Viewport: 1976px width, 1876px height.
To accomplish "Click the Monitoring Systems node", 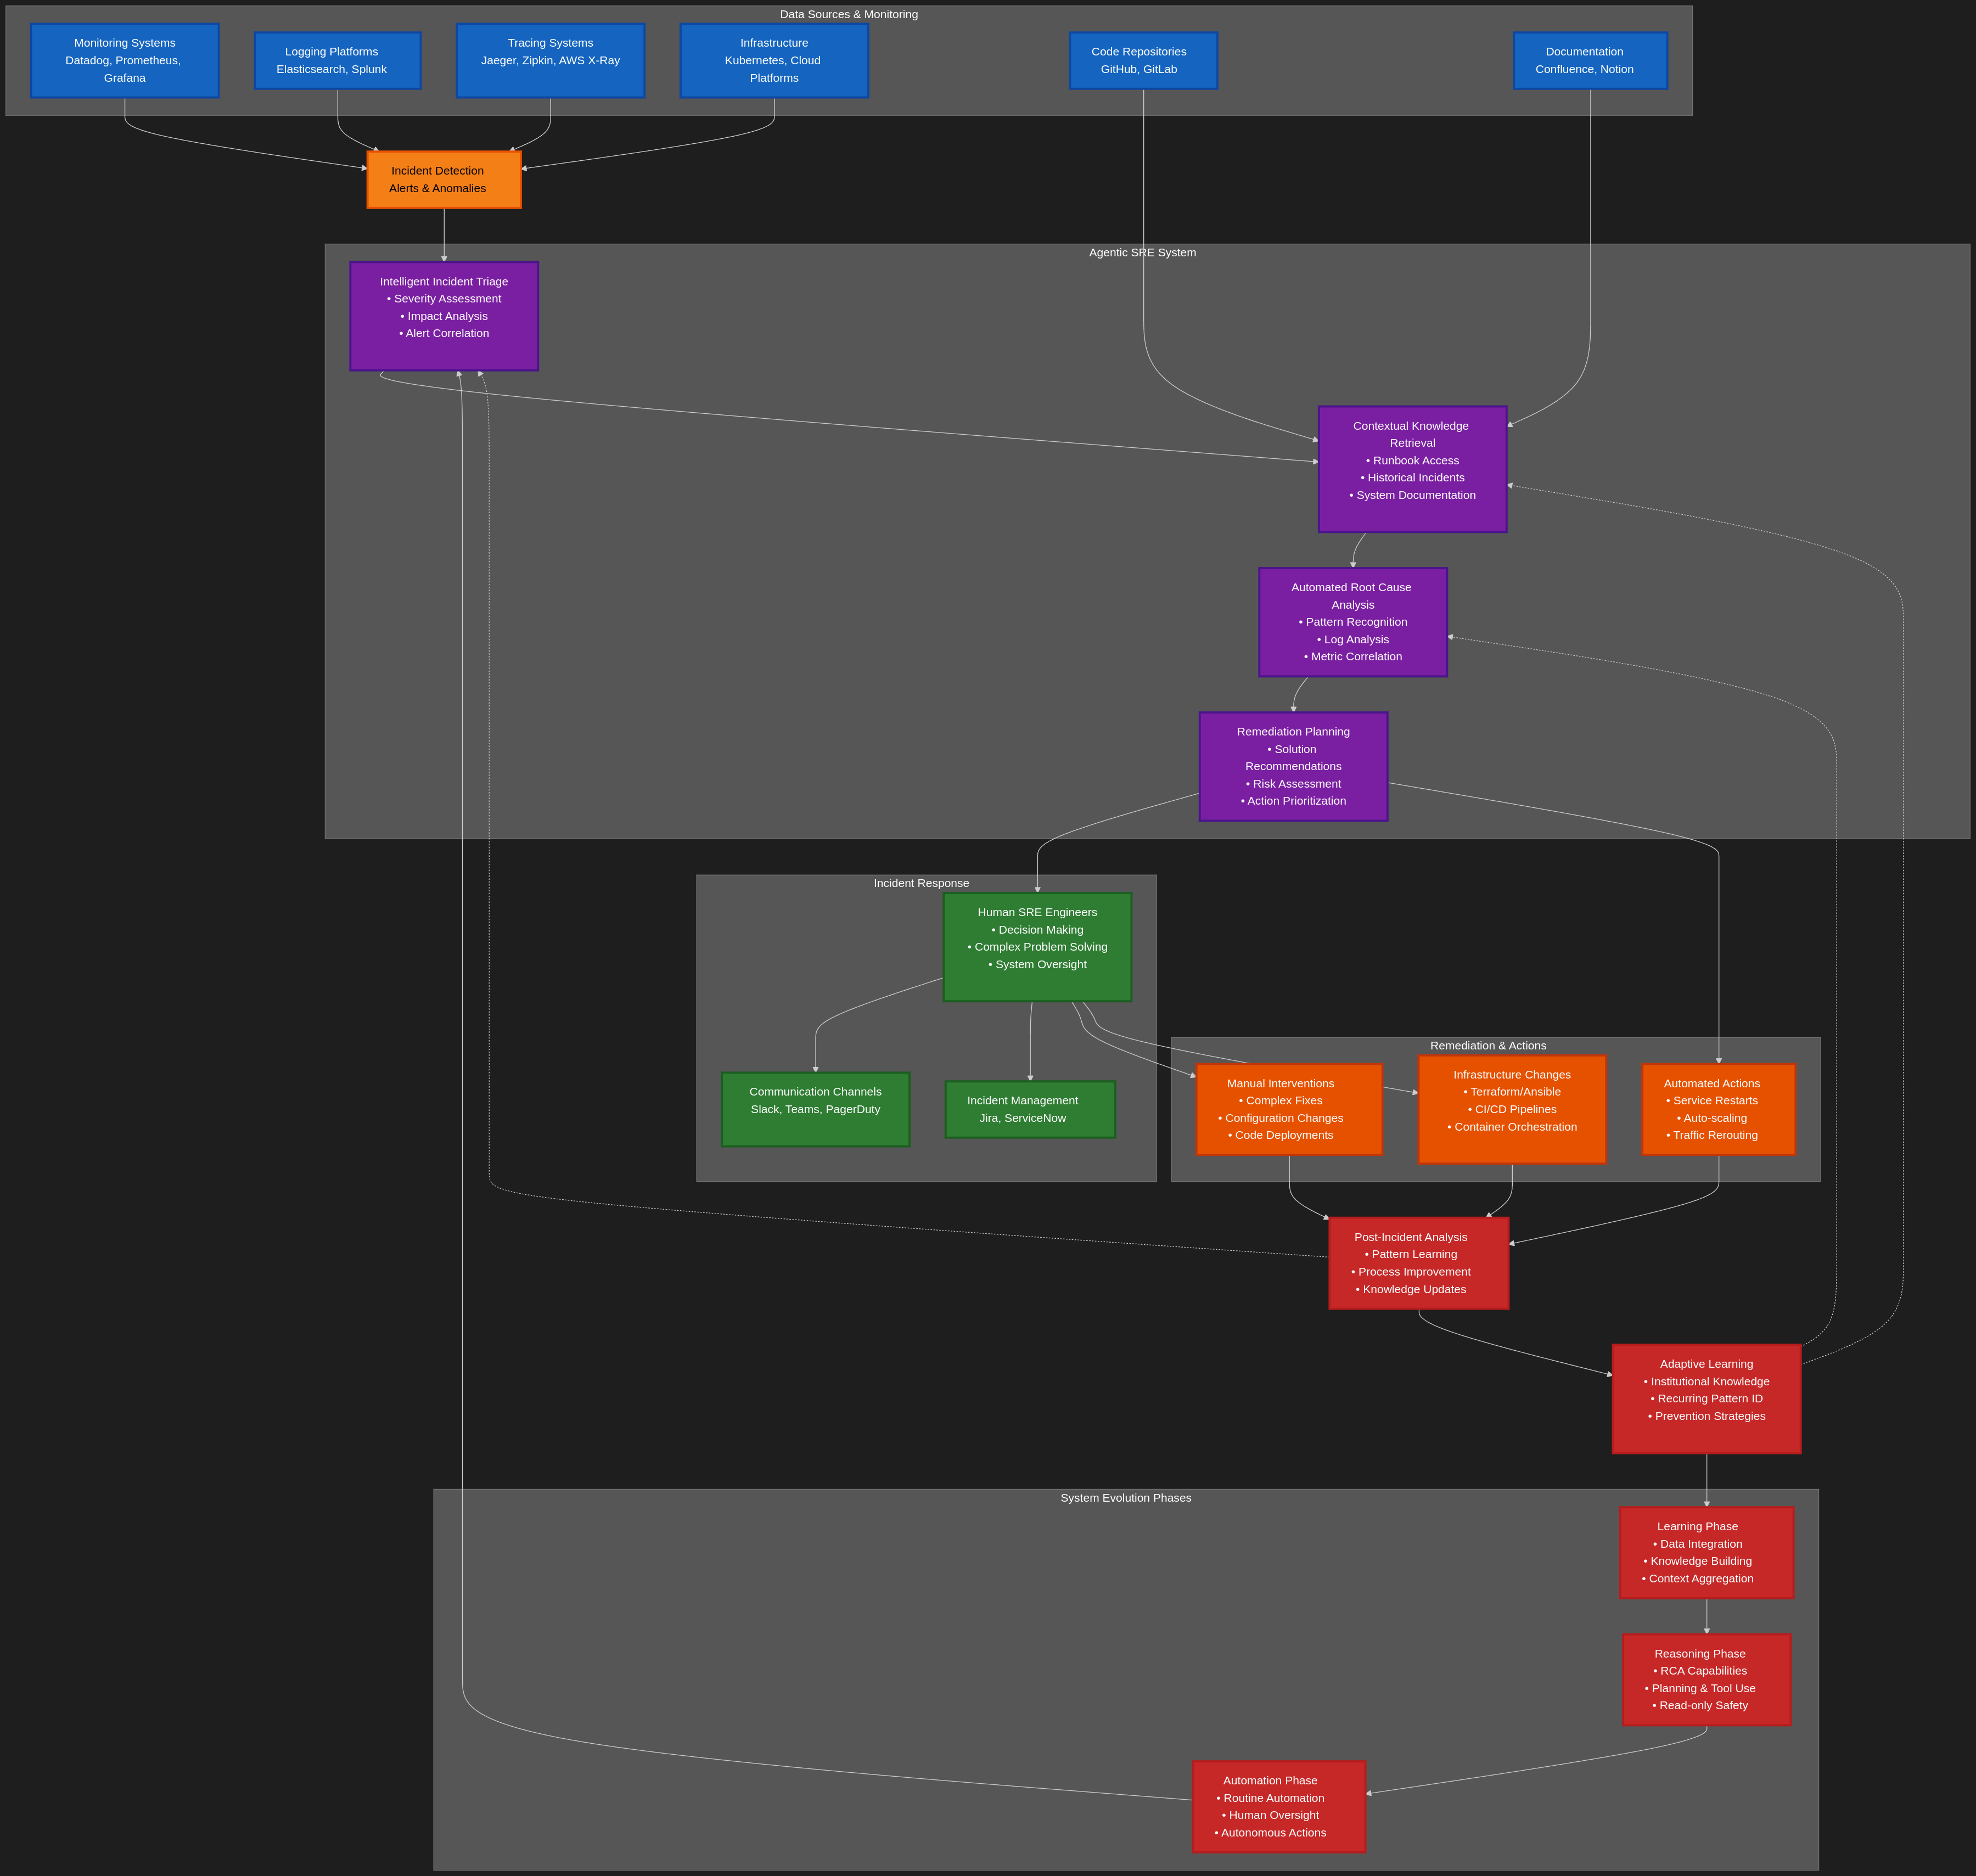I will point(124,61).
